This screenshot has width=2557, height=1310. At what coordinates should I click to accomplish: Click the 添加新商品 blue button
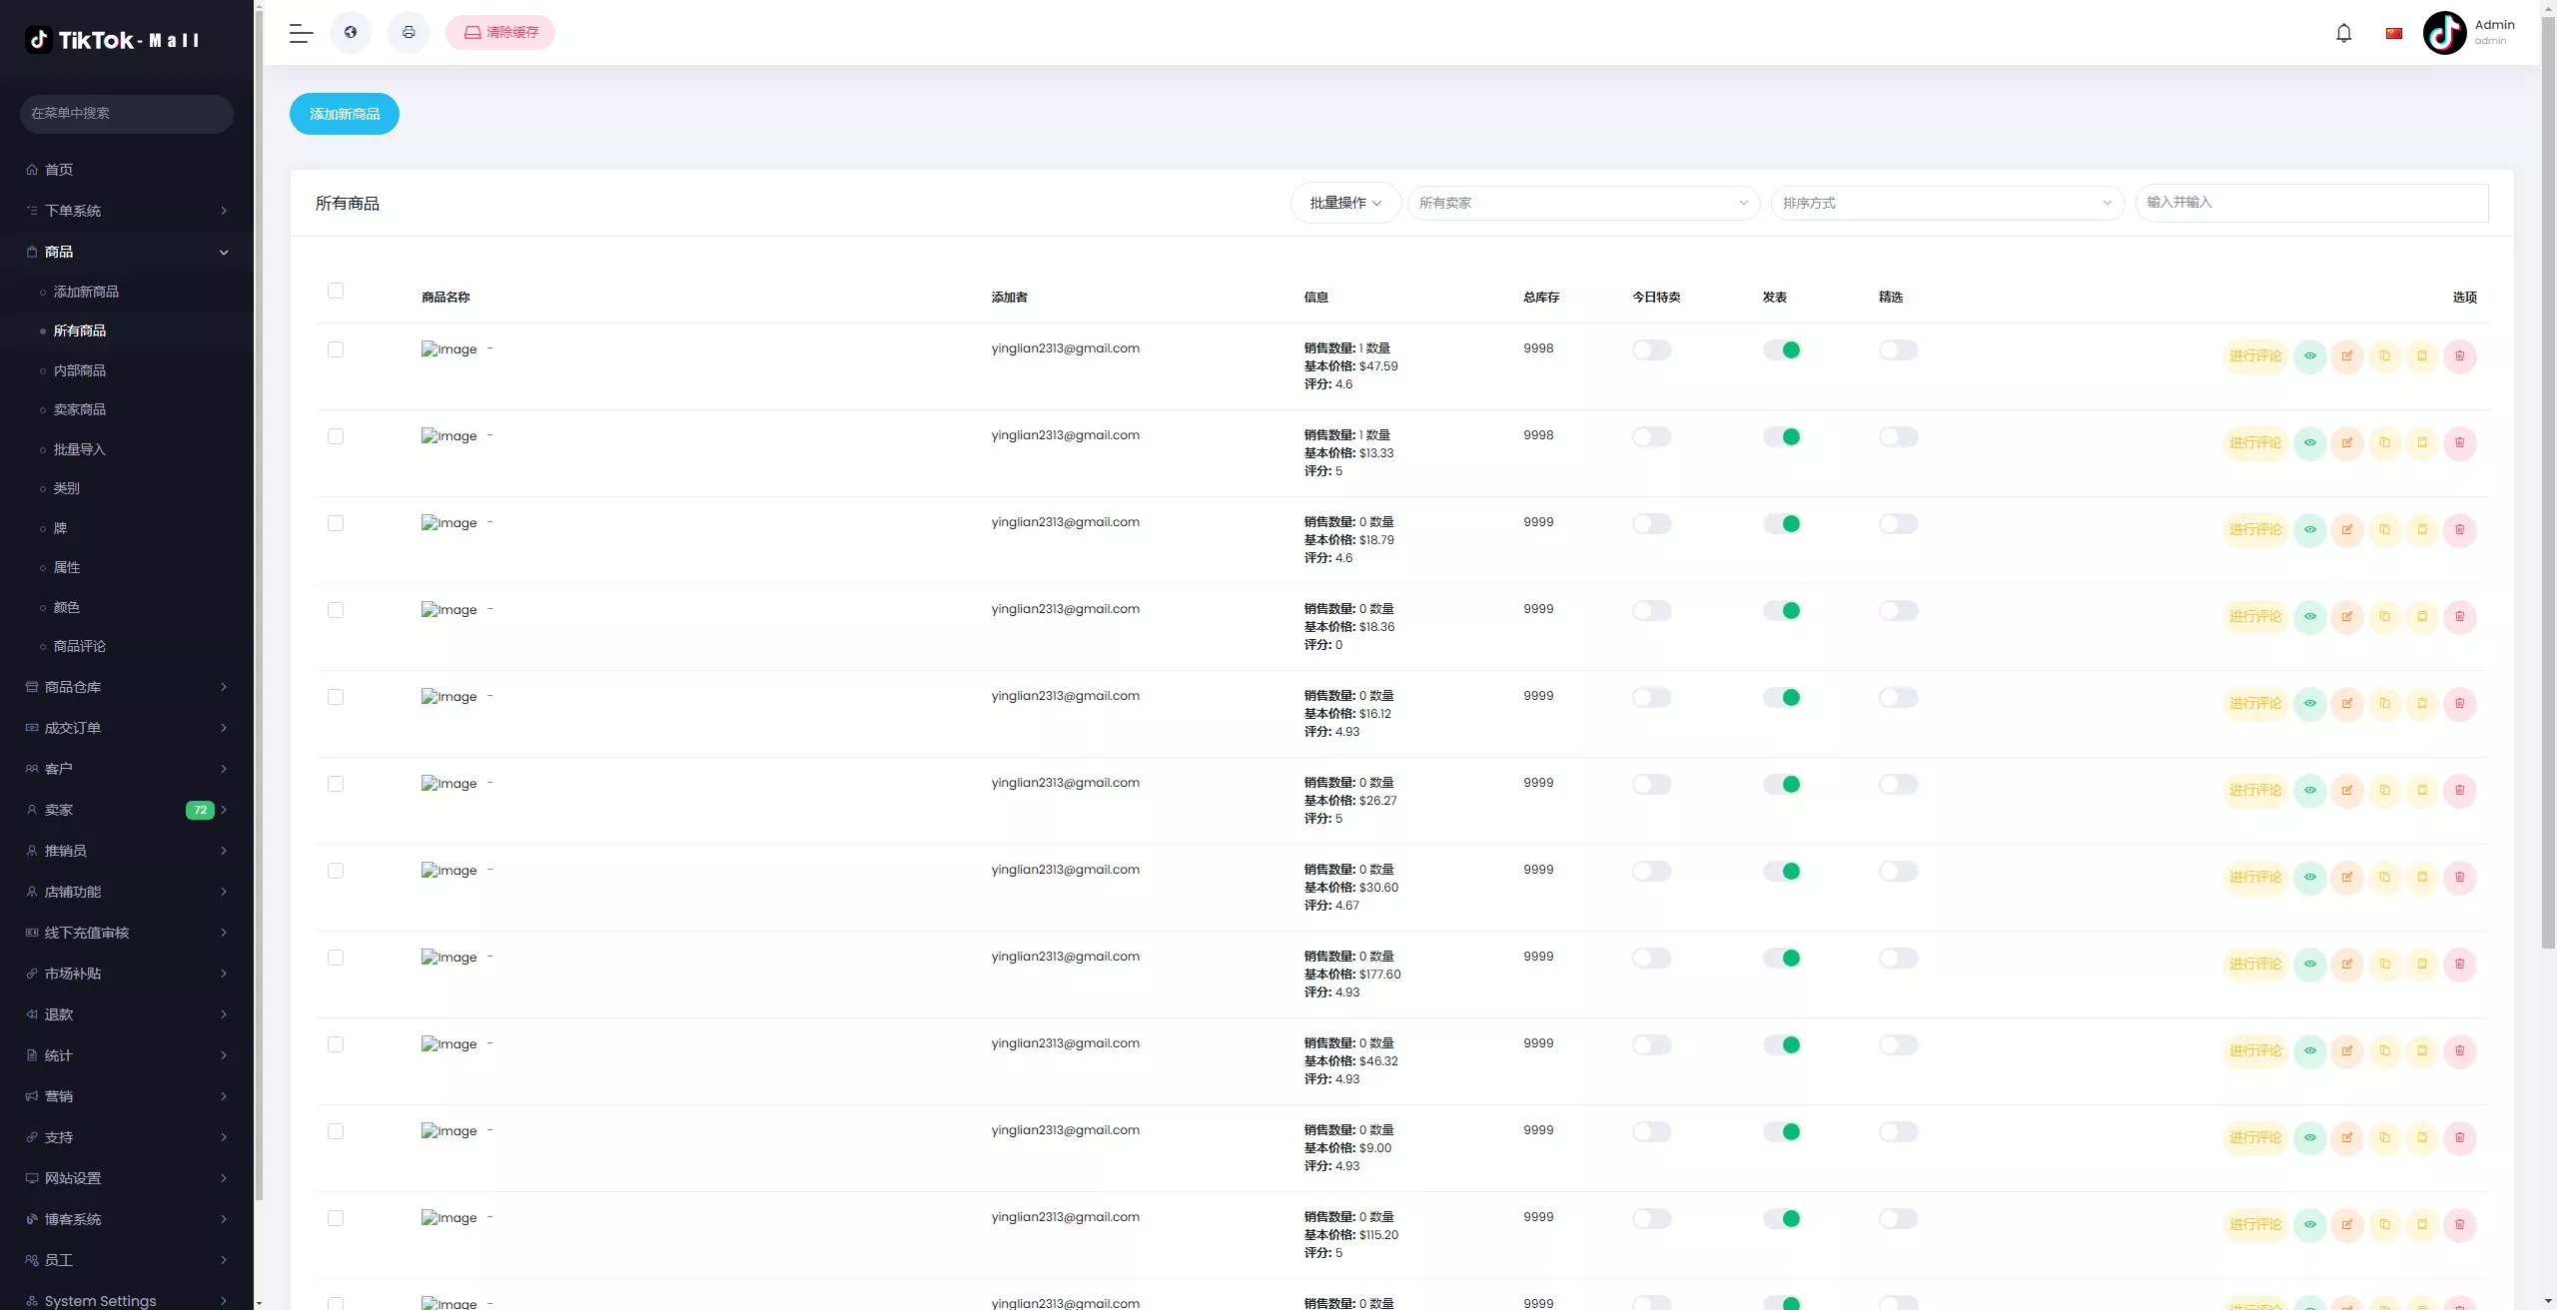click(x=344, y=114)
